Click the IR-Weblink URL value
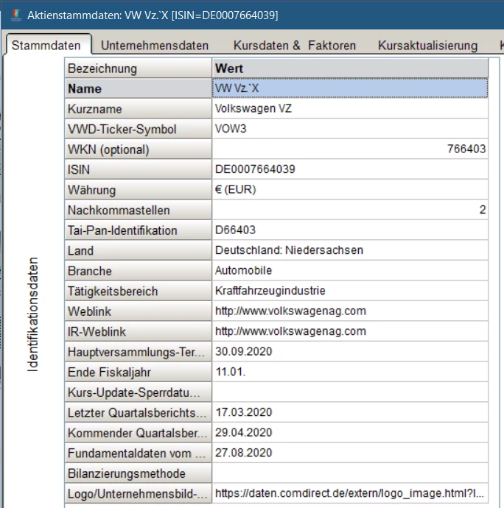Image resolution: width=504 pixels, height=508 pixels. tap(350, 331)
